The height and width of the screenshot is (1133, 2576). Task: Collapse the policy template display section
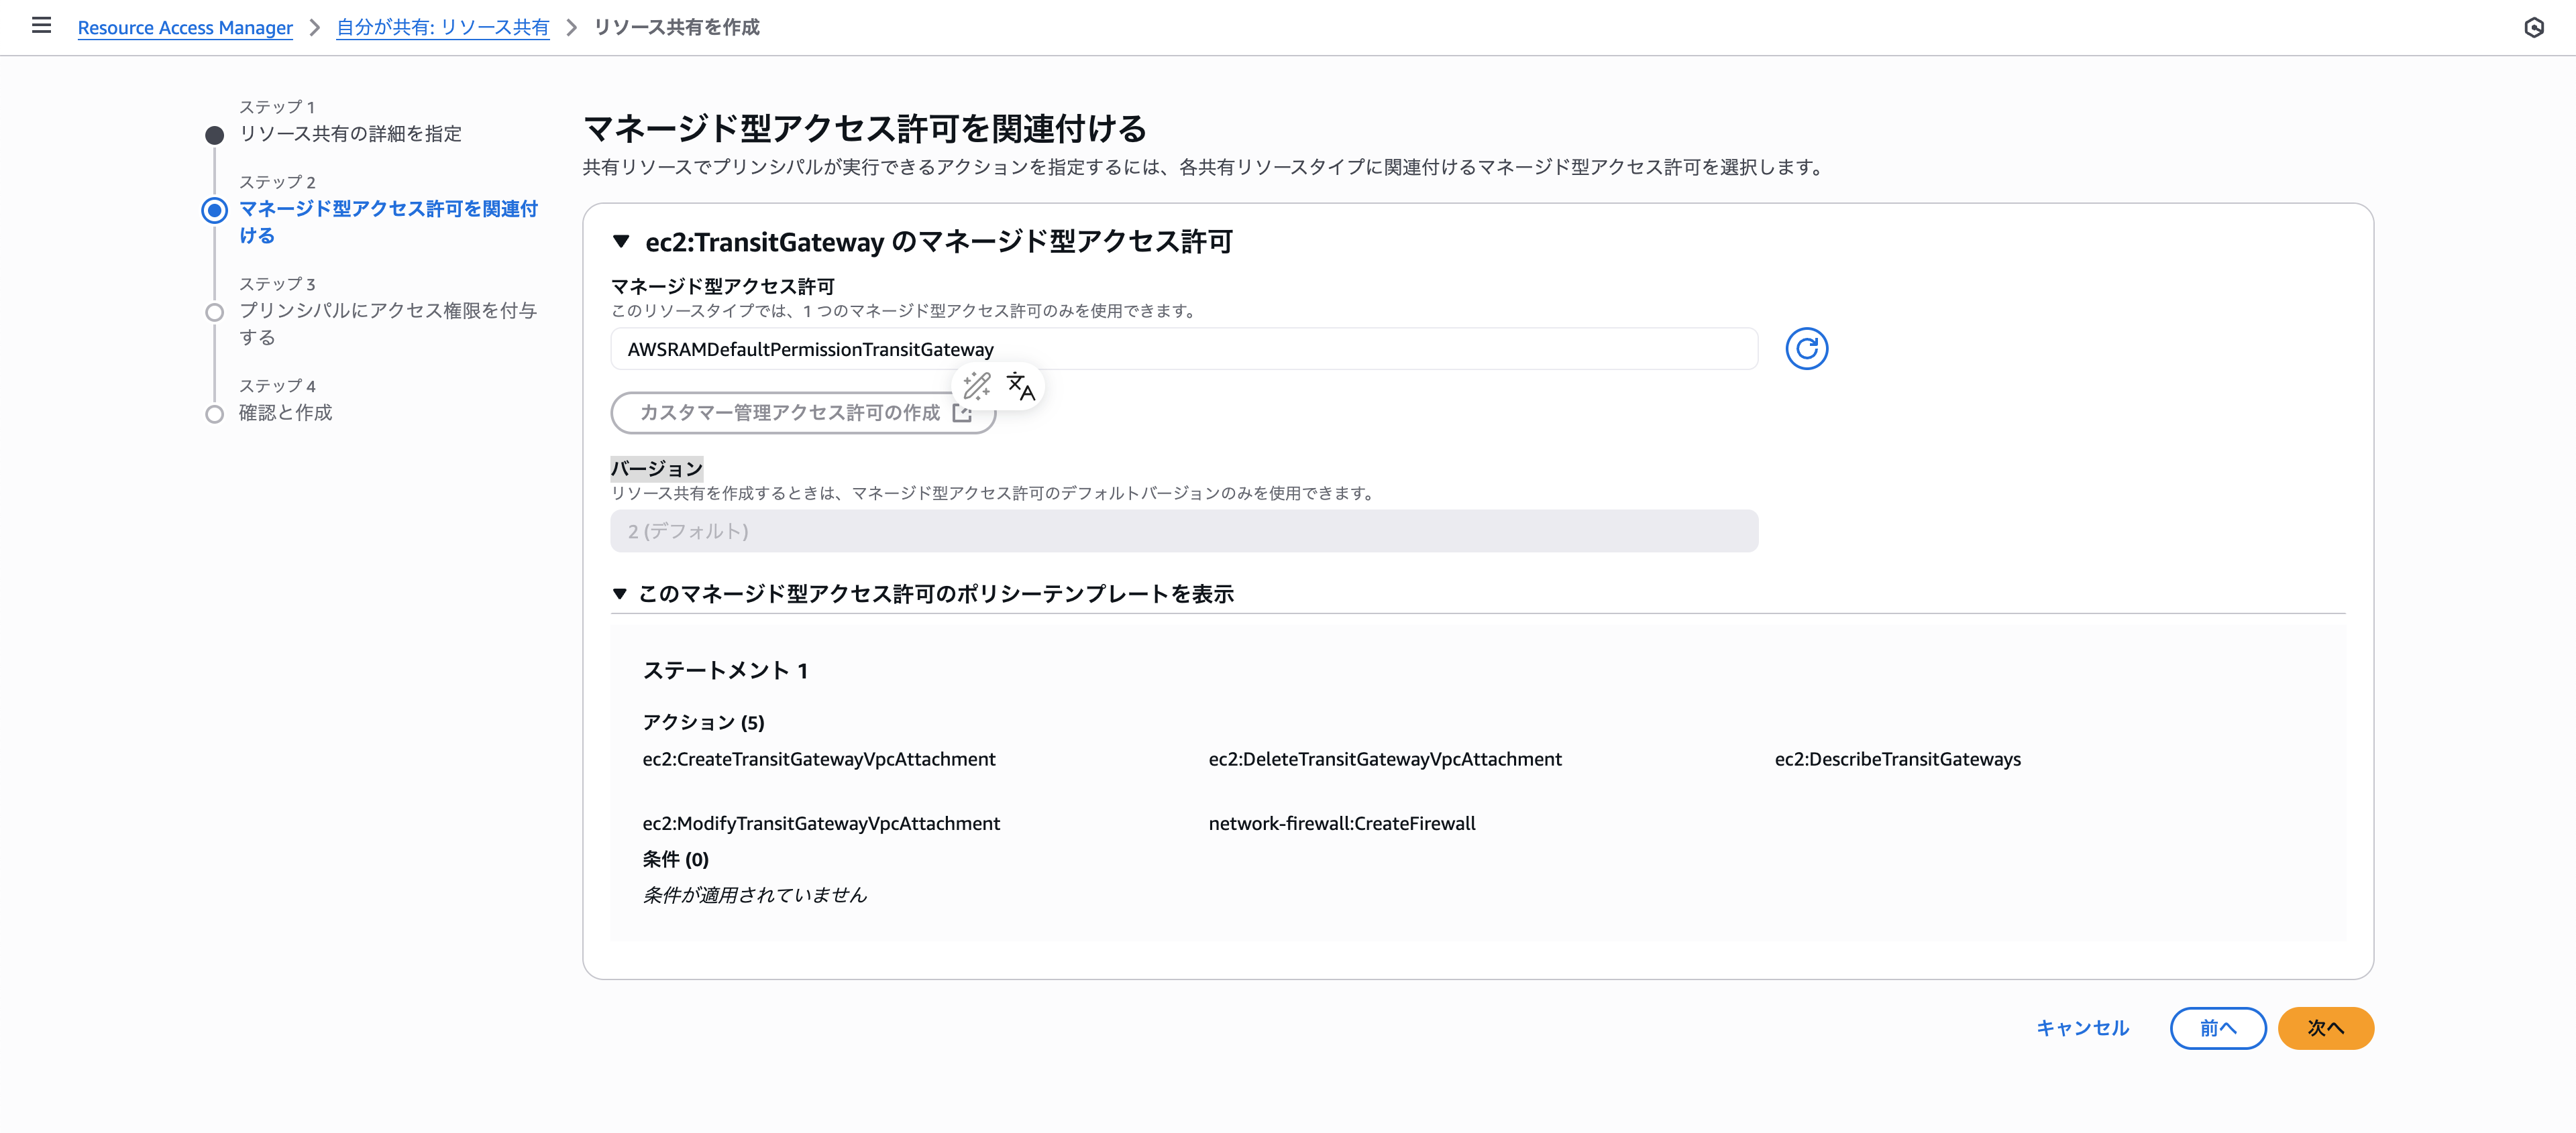coord(620,595)
